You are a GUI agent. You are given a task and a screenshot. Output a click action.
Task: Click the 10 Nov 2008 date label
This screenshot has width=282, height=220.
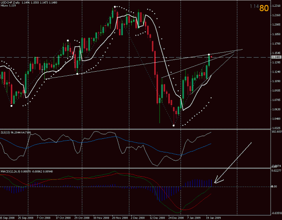pyautogui.click(x=101, y=218)
